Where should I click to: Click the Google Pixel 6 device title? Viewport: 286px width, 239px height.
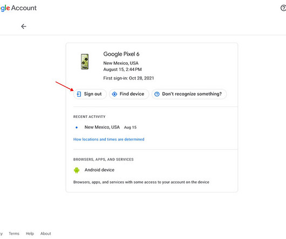[121, 54]
